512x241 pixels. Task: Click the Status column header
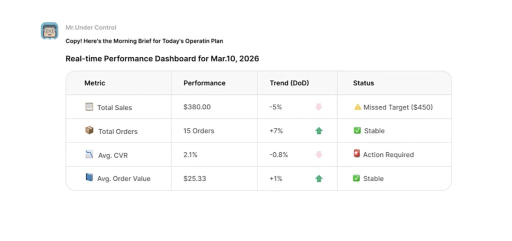tap(363, 83)
